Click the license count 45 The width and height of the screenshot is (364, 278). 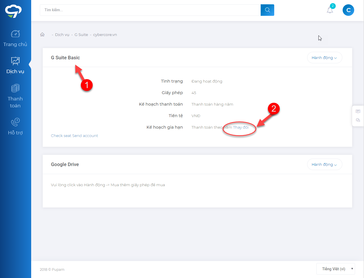[x=194, y=93]
